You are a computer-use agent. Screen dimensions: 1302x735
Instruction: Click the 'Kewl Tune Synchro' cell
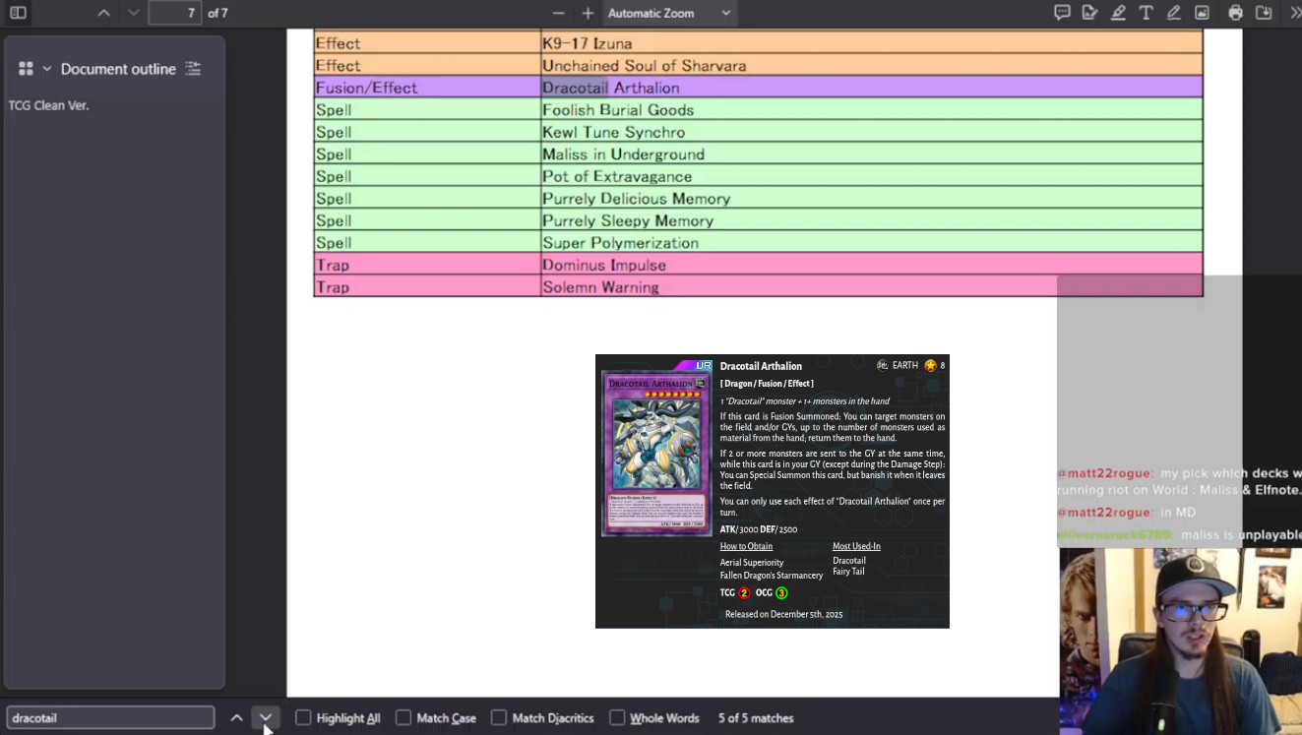pos(872,132)
